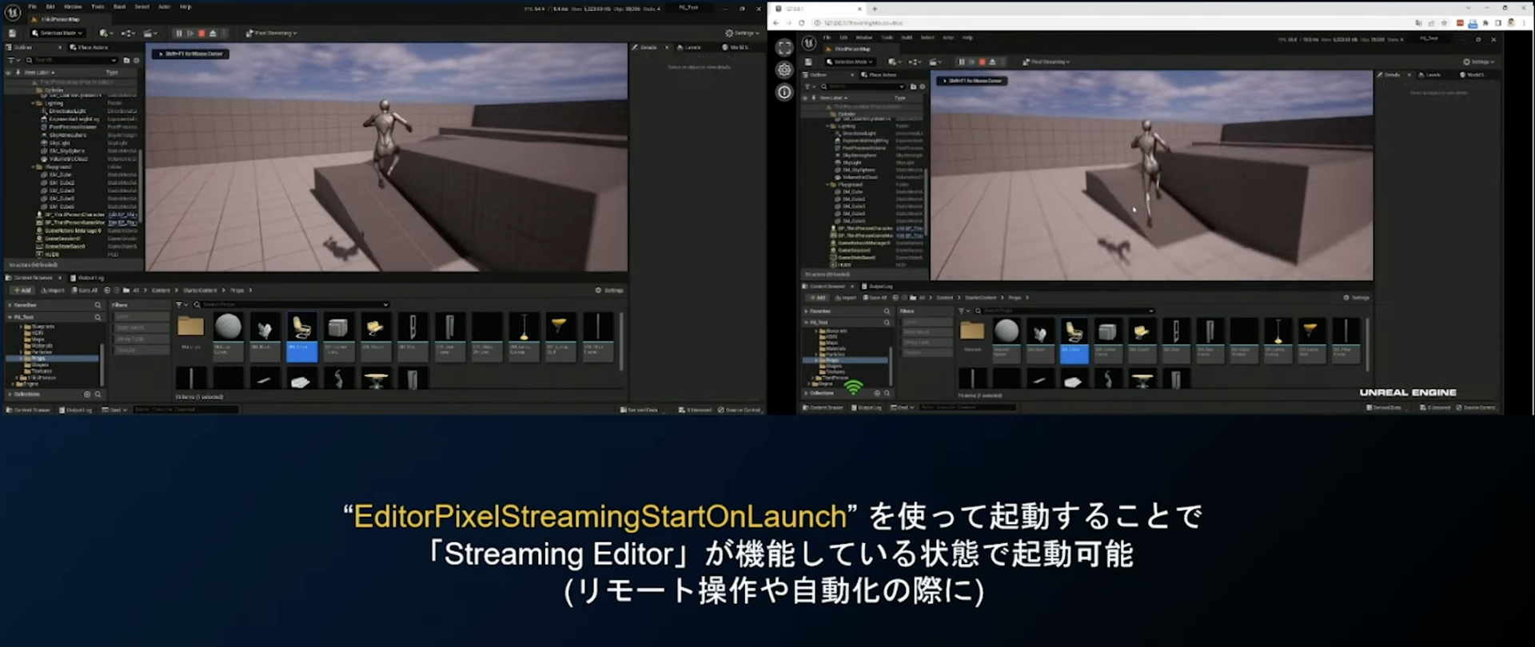This screenshot has height=647, width=1535.
Task: Click add collection icon in left Content Browser
Action: tap(87, 394)
